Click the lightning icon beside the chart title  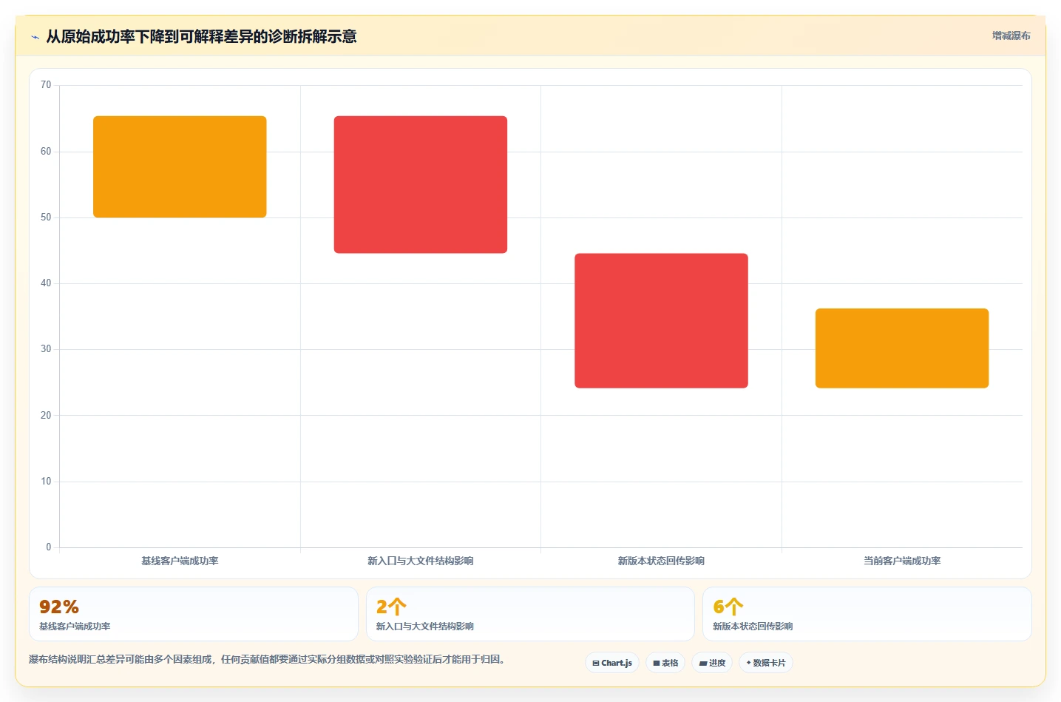(x=35, y=37)
